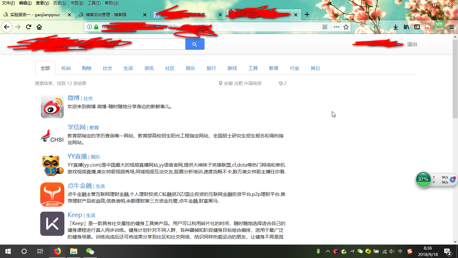Viewport: 458px width, 258px height.
Task: Open the Windows Start menu
Action: (x=8, y=251)
